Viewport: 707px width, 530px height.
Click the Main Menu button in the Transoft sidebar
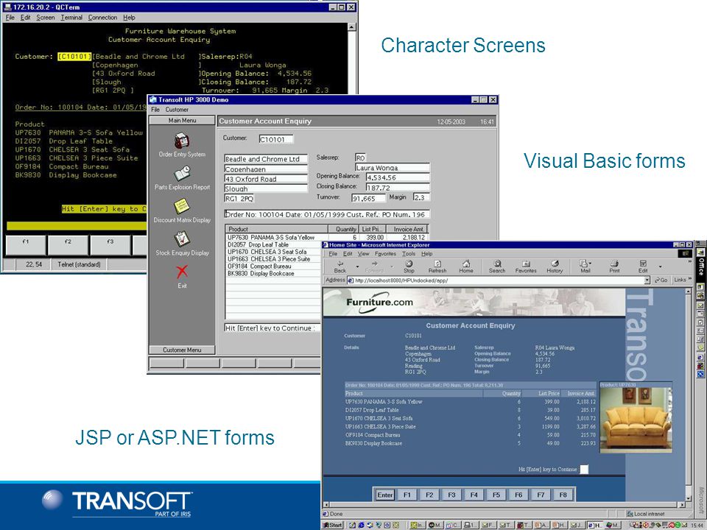(x=182, y=120)
